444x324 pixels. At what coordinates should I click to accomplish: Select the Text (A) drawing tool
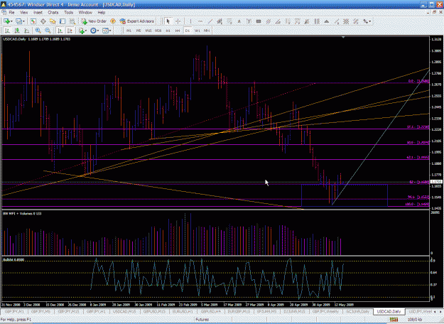(x=239, y=21)
